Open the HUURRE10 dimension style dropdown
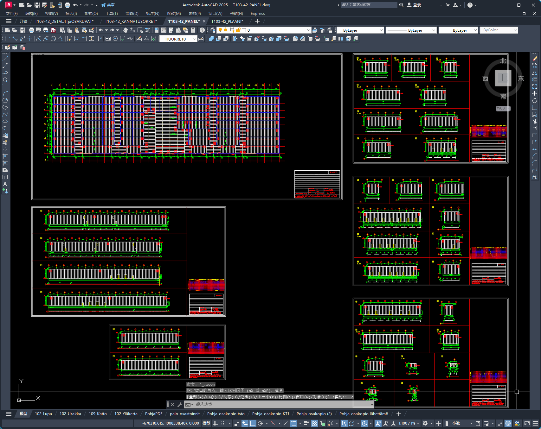 point(195,39)
